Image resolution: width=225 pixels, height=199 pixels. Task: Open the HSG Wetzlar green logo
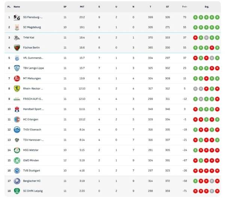point(16,150)
